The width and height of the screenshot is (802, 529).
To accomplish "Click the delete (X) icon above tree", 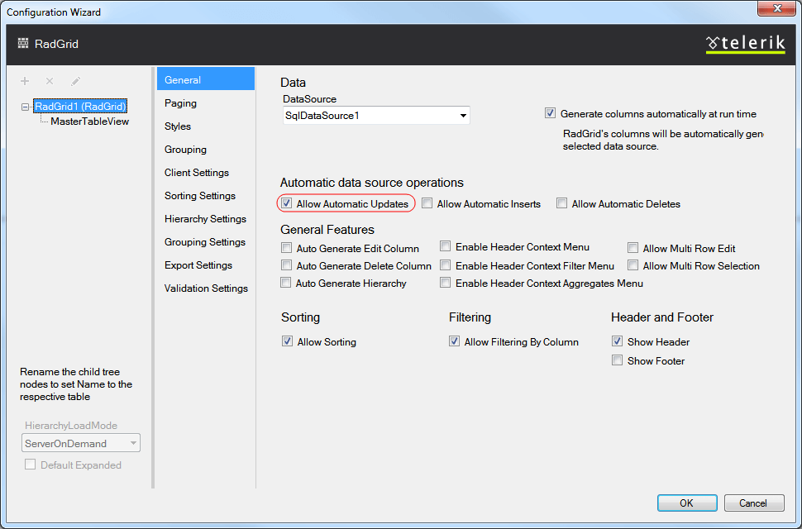I will pyautogui.click(x=50, y=81).
